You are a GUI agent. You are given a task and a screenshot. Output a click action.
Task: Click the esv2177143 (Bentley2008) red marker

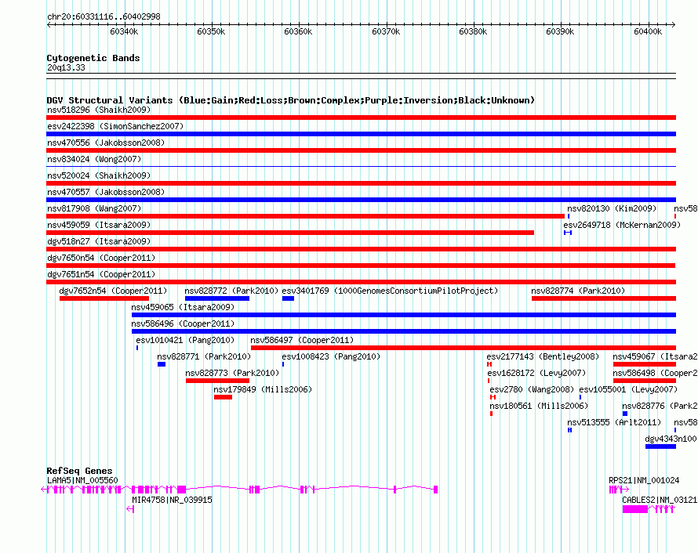pos(489,364)
